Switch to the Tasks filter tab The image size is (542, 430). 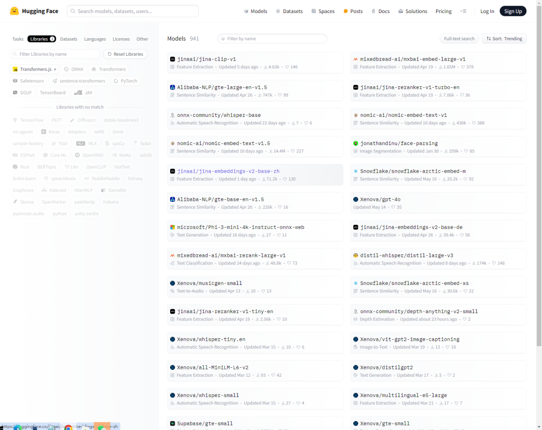[x=18, y=39]
